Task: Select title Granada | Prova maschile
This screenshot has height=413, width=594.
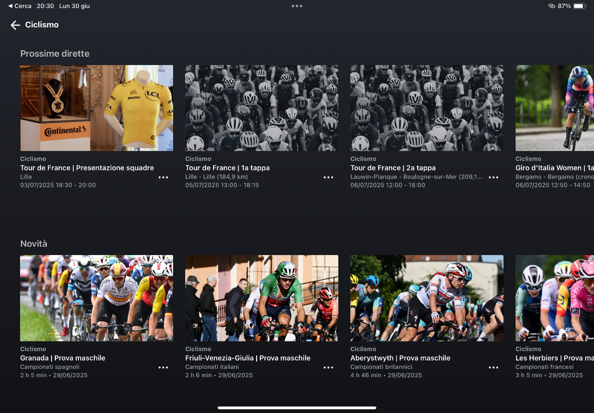Action: (63, 358)
